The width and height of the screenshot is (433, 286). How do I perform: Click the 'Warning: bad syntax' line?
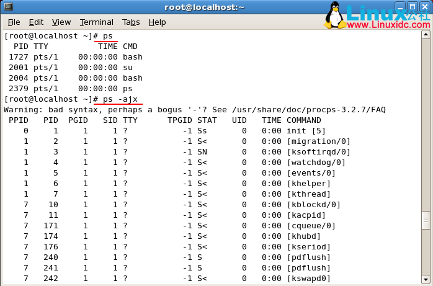pyautogui.click(x=194, y=110)
